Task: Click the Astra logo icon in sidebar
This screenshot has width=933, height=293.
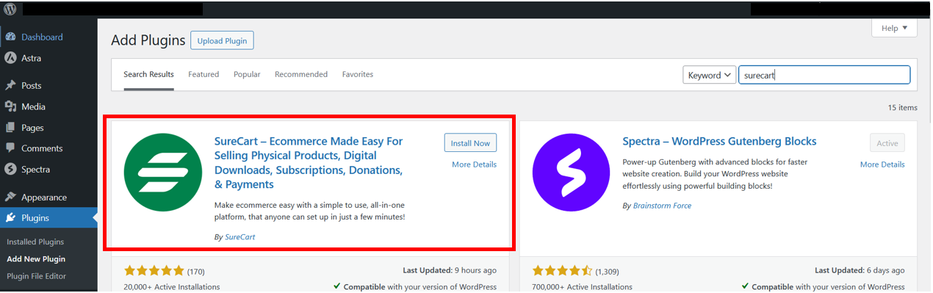Action: (10, 58)
